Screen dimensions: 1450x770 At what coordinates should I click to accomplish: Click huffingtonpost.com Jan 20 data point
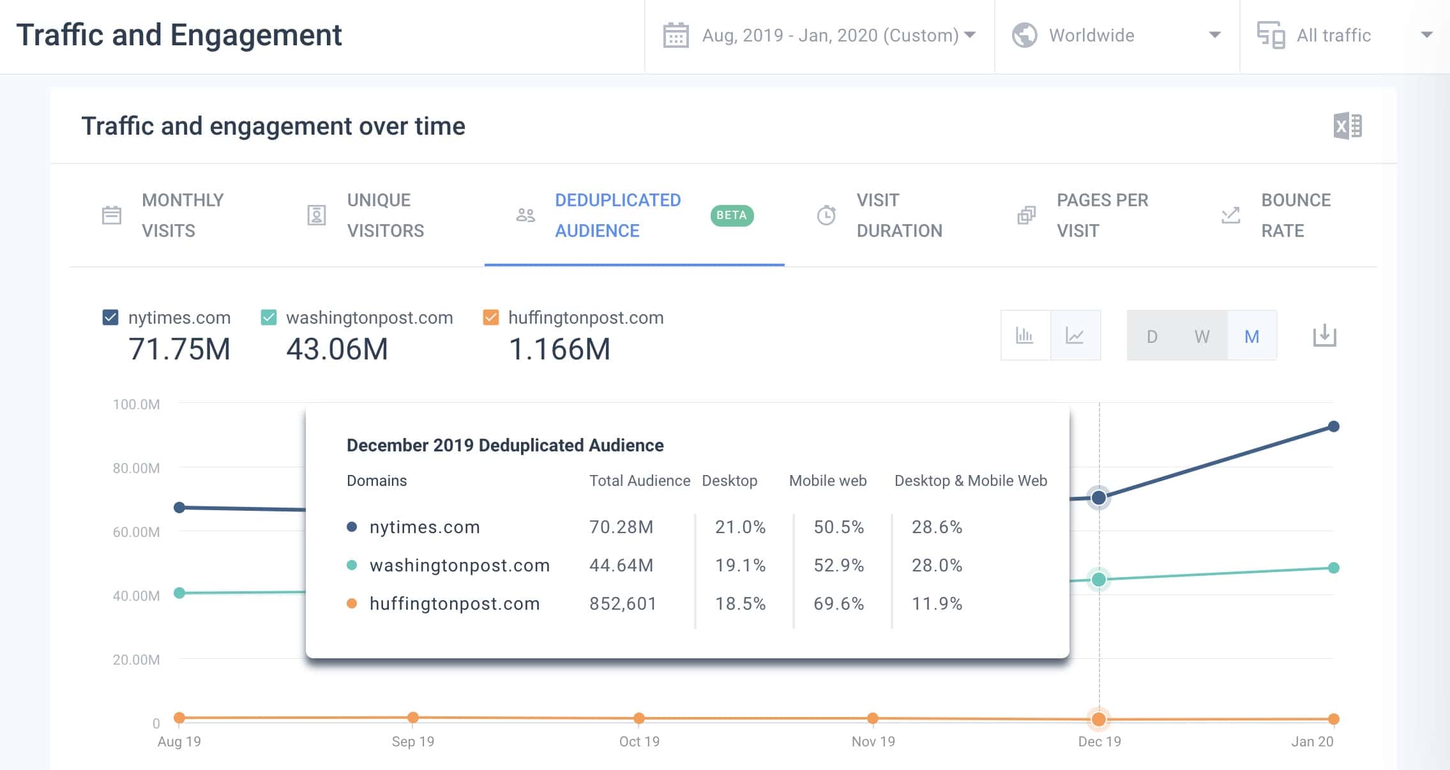1333,719
